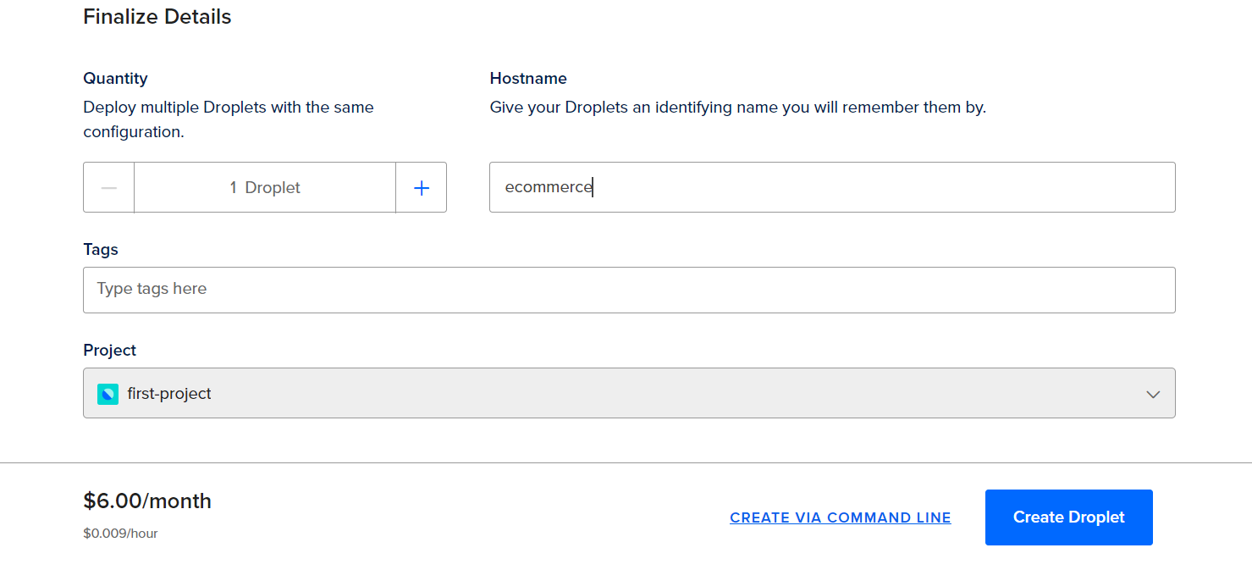Viewport: 1252px width, 581px height.
Task: Decrease Droplet quantity with minus icon
Action: point(108,187)
